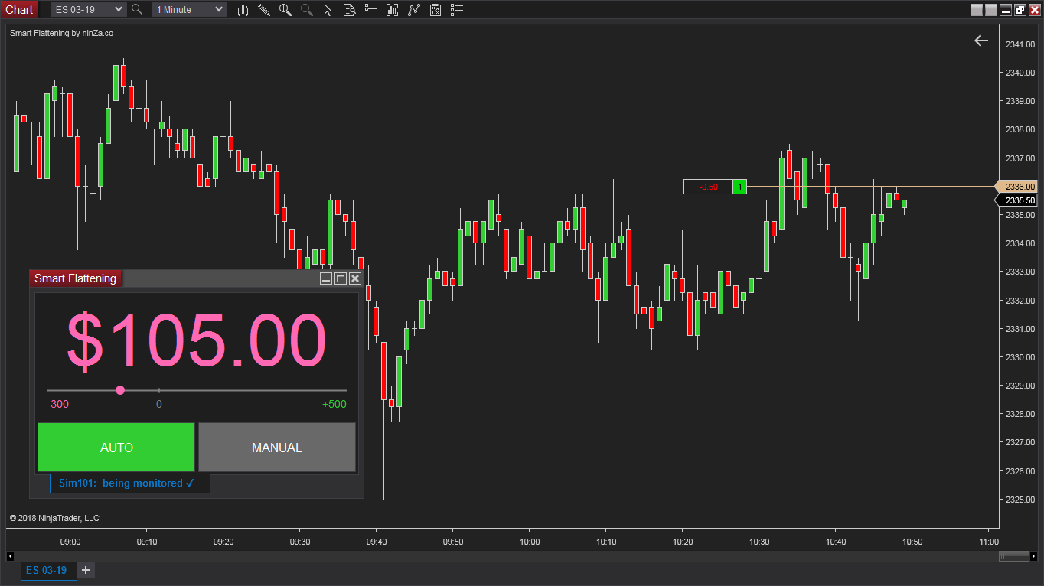Switch flattening to MANUAL mode
The image size is (1044, 586).
click(x=276, y=447)
